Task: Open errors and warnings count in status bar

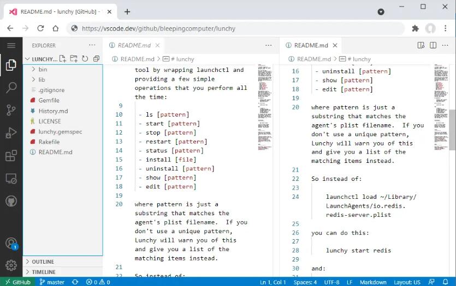Action: (x=98, y=282)
